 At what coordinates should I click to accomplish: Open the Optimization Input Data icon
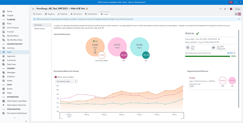coord(3,101)
